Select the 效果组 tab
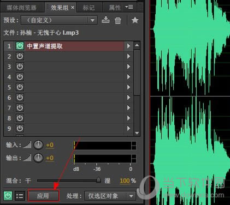 [59, 8]
